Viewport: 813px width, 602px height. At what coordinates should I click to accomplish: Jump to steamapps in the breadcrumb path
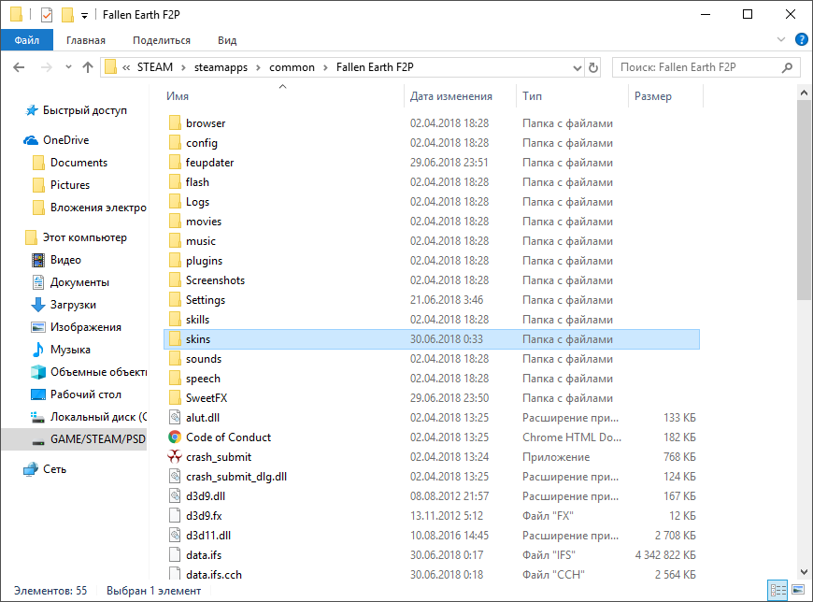[221, 67]
